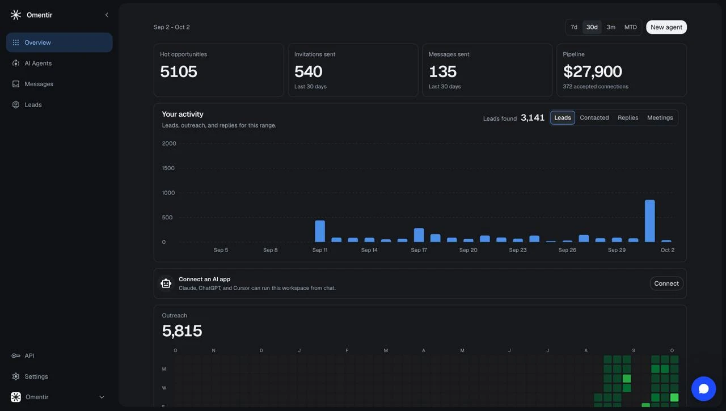Screen dimensions: 726x411
Task: Go to AI Agents
Action: click(x=59, y=63)
